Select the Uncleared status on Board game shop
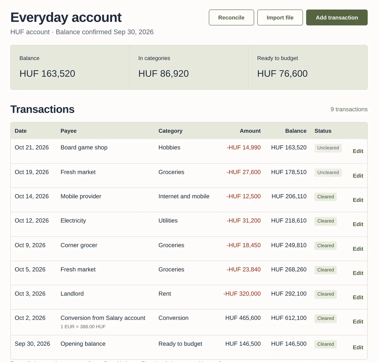378x362 pixels. click(328, 148)
